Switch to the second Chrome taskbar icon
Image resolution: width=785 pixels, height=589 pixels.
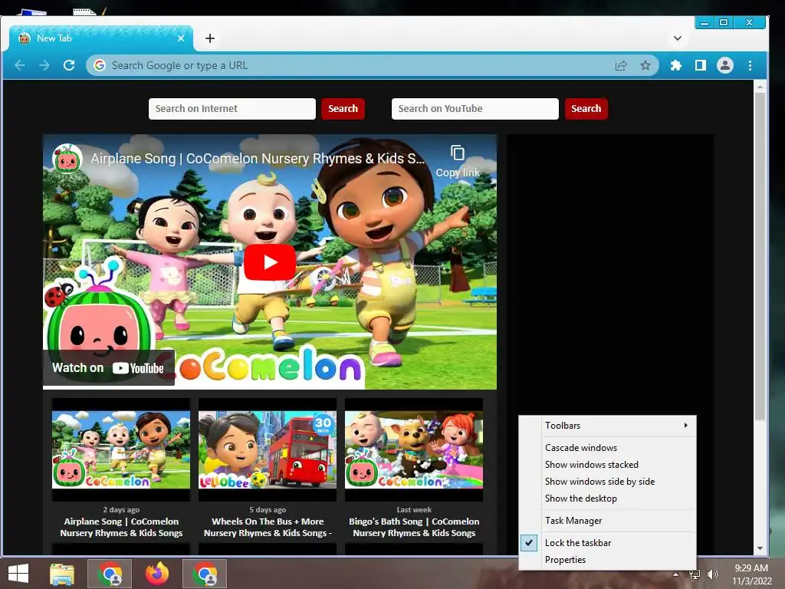tap(205, 574)
